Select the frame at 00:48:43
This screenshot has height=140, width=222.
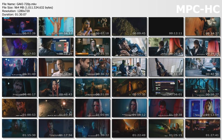coord(56,88)
